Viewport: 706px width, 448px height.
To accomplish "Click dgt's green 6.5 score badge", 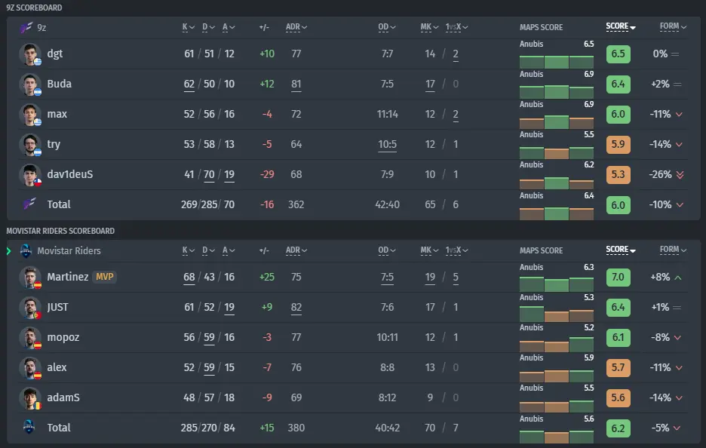I will coord(618,54).
